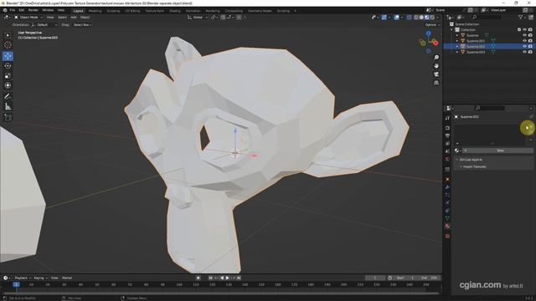This screenshot has height=301, width=536.
Task: Click the Blender logo menu icon
Action: coord(5,10)
